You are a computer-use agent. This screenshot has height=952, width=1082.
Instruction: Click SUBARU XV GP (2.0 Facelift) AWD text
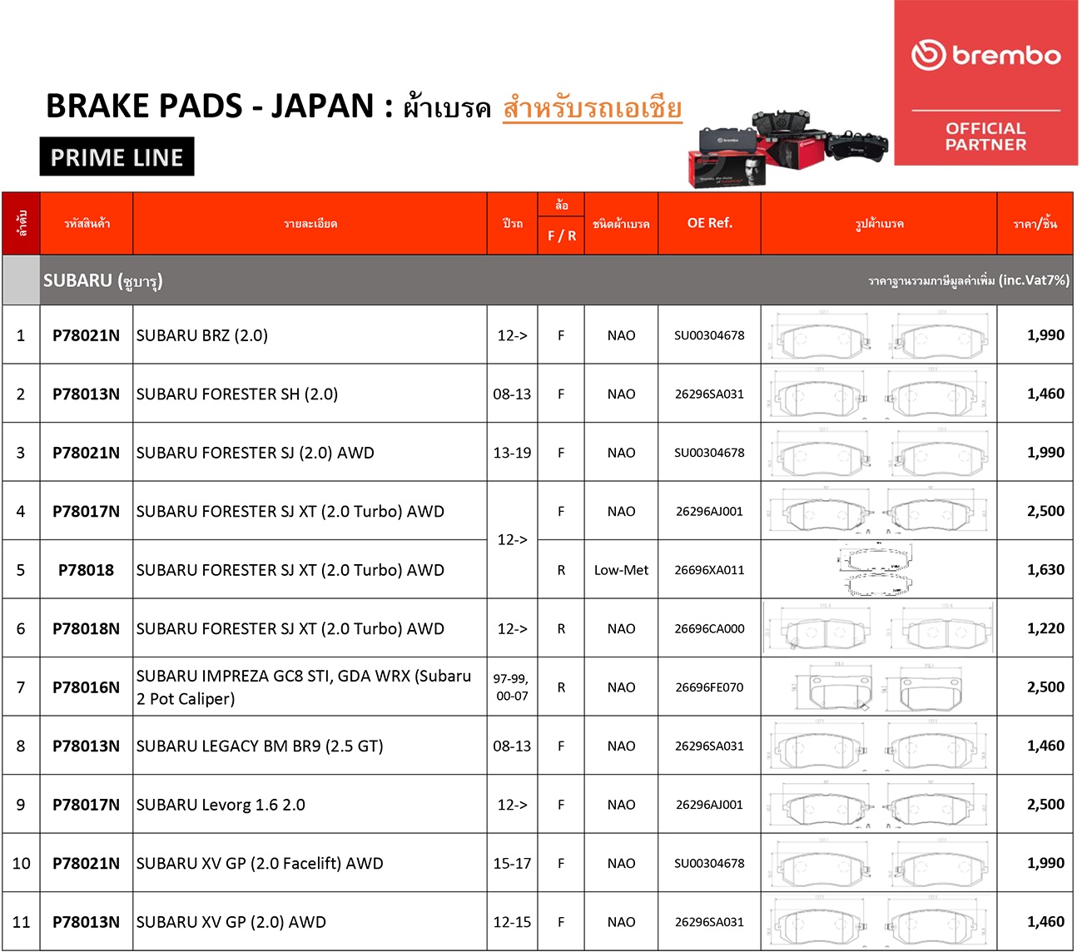tap(260, 864)
